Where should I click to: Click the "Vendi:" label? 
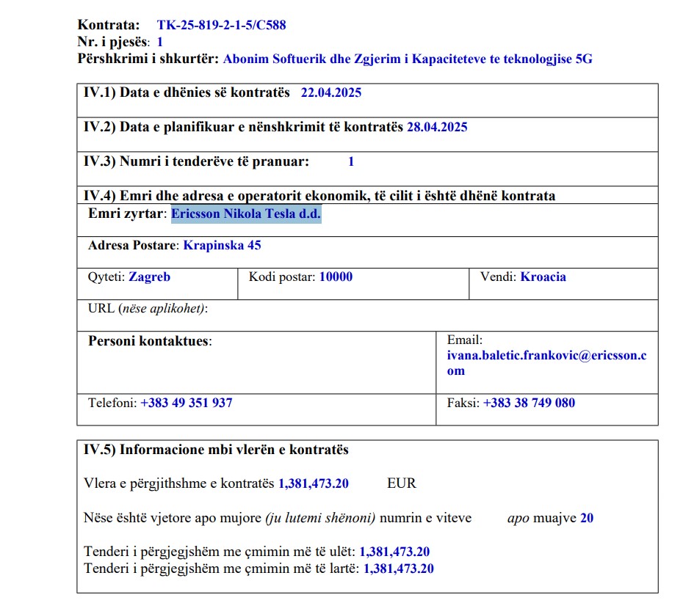click(x=499, y=277)
